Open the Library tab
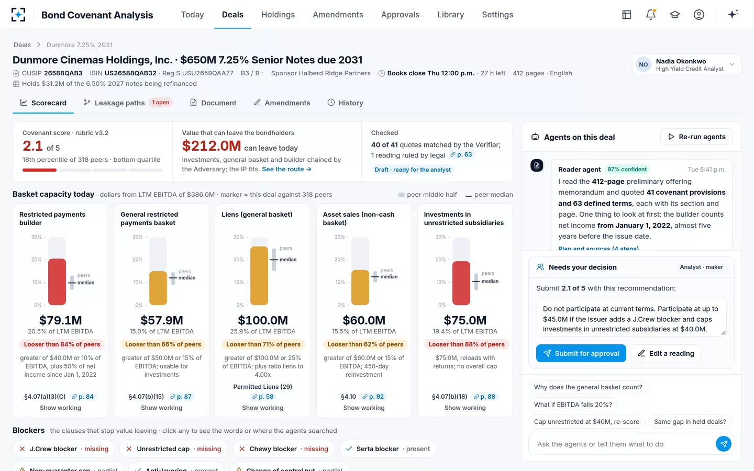Screen dimensions: 754x471 (450, 15)
